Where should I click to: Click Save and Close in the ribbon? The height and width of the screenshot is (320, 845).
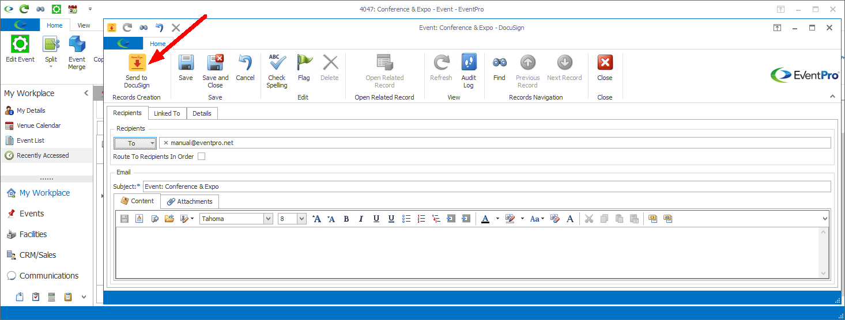tap(215, 71)
